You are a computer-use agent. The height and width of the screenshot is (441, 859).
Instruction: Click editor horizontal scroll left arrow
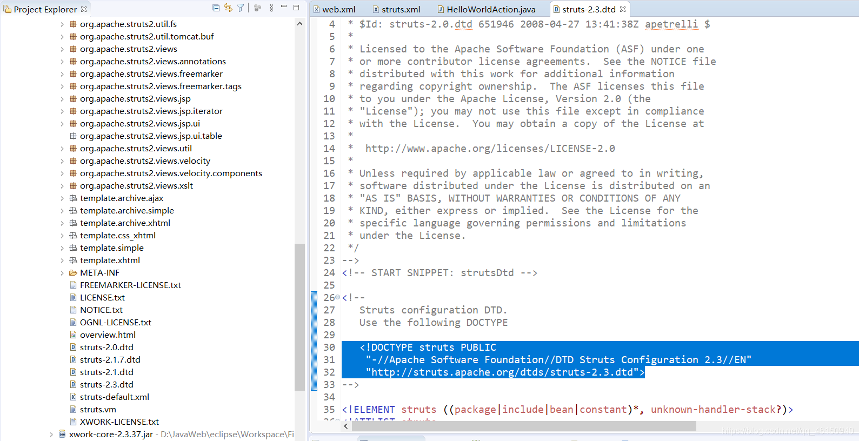[x=346, y=426]
